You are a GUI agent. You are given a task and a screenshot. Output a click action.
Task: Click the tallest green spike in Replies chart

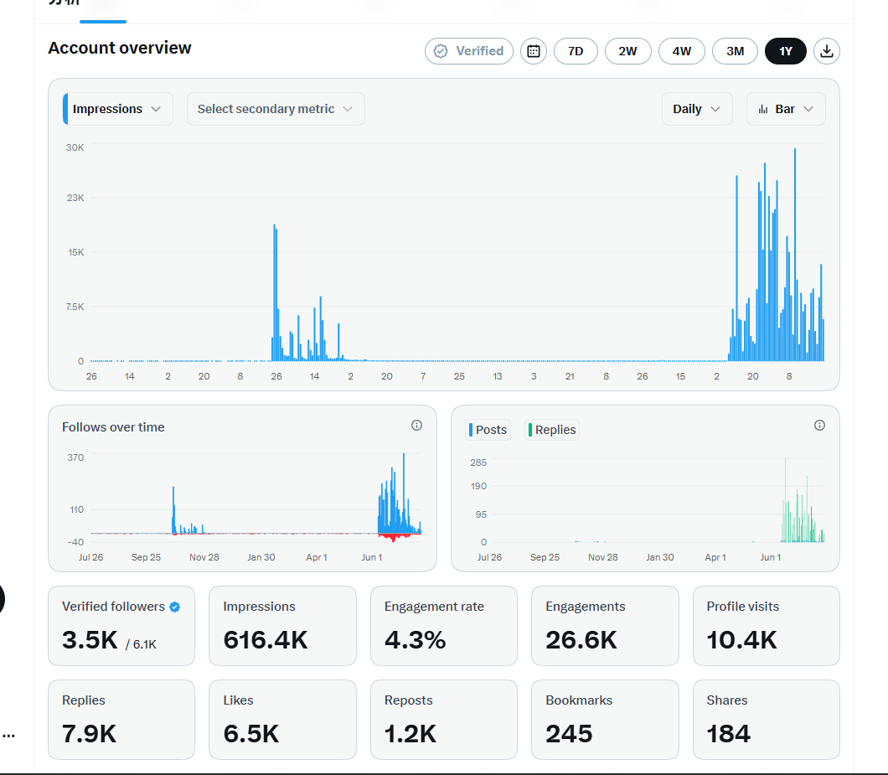(x=785, y=500)
